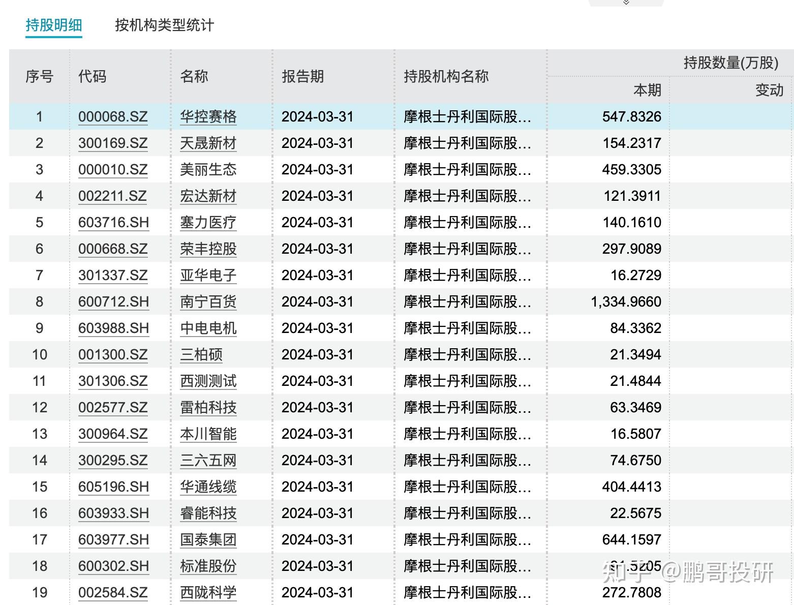Select the holding value 16.2729

click(636, 275)
